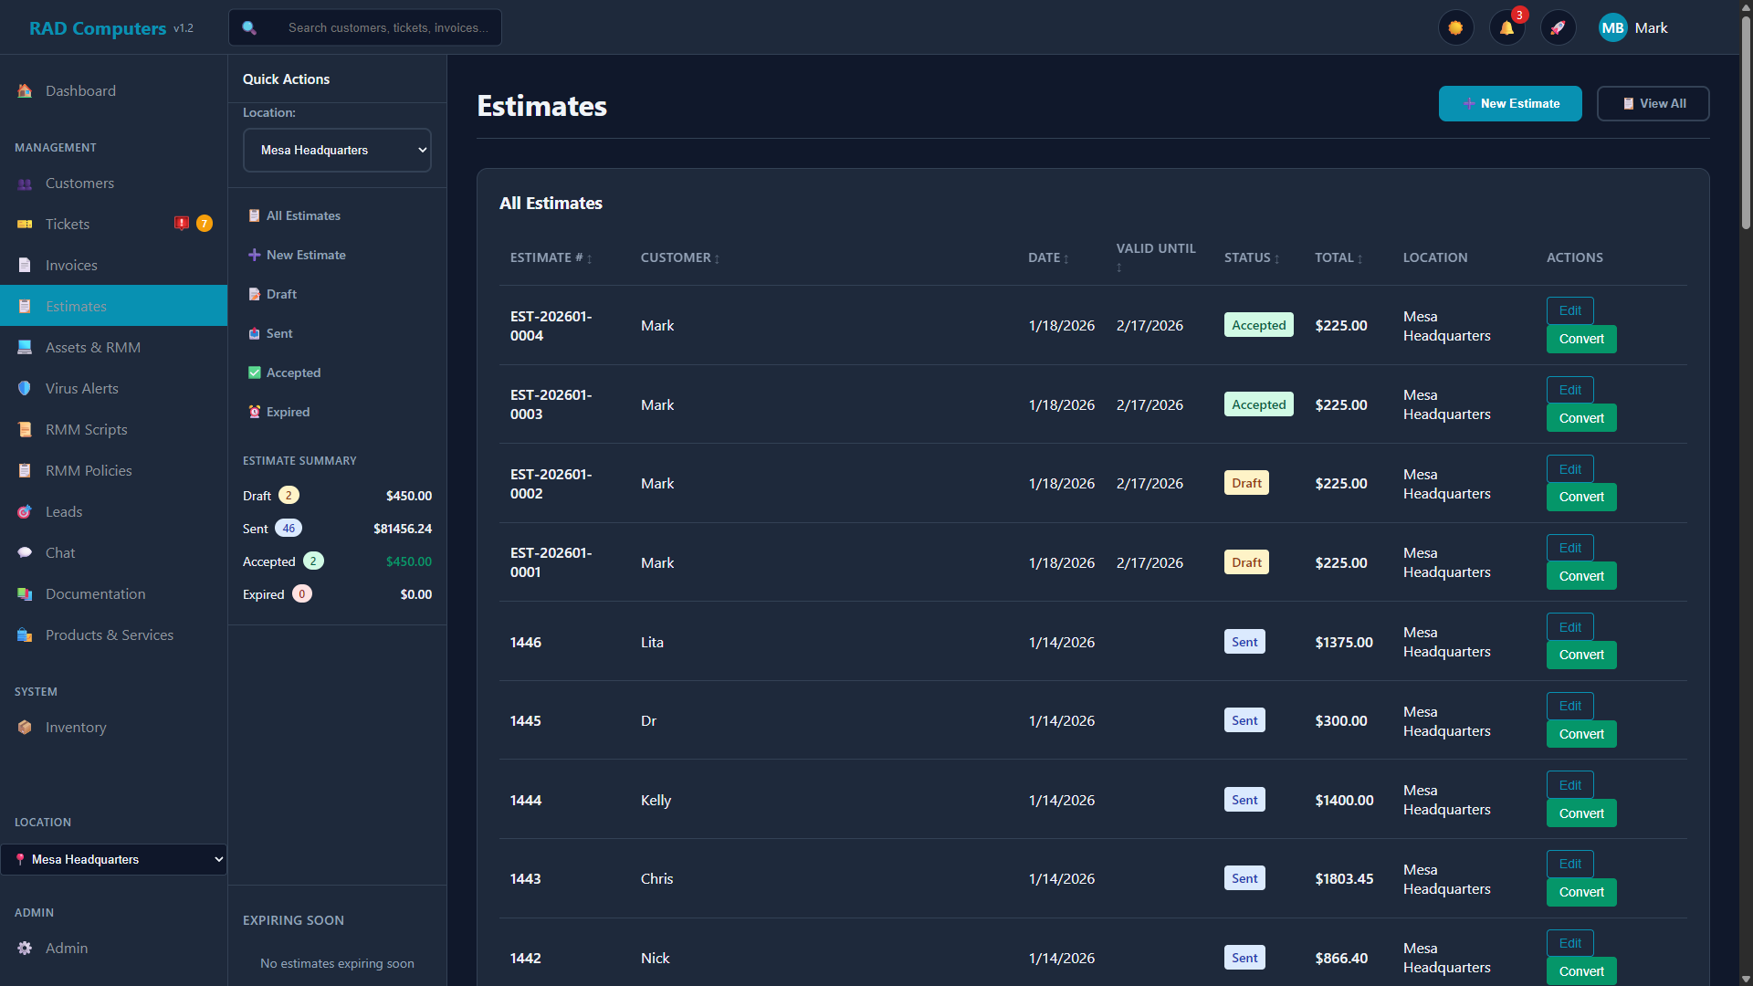
Task: Toggle the theme using the sun icon
Action: point(1455,27)
